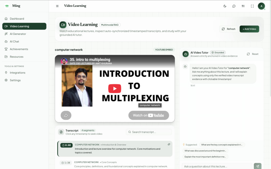Click the AI Video Tutor bot icon
Viewport: 271px width, 169px height.
tap(186, 54)
